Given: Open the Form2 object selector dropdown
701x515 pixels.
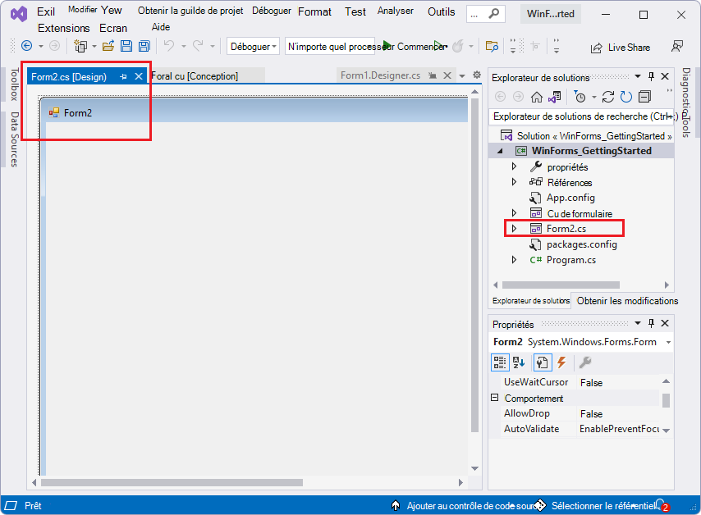Looking at the screenshot, I should click(x=668, y=342).
